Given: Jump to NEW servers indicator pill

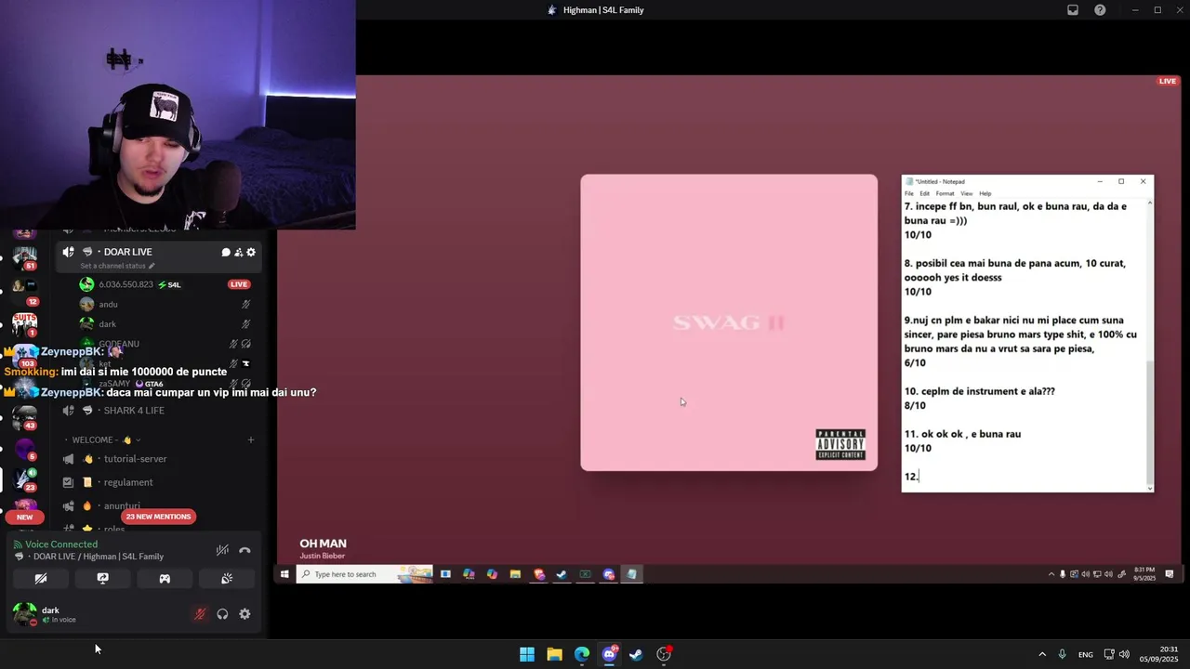Looking at the screenshot, I should 25,517.
